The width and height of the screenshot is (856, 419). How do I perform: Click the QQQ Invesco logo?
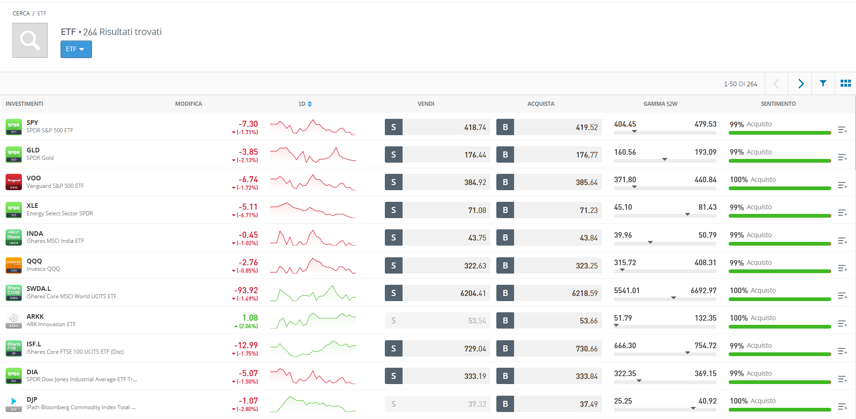tap(14, 265)
